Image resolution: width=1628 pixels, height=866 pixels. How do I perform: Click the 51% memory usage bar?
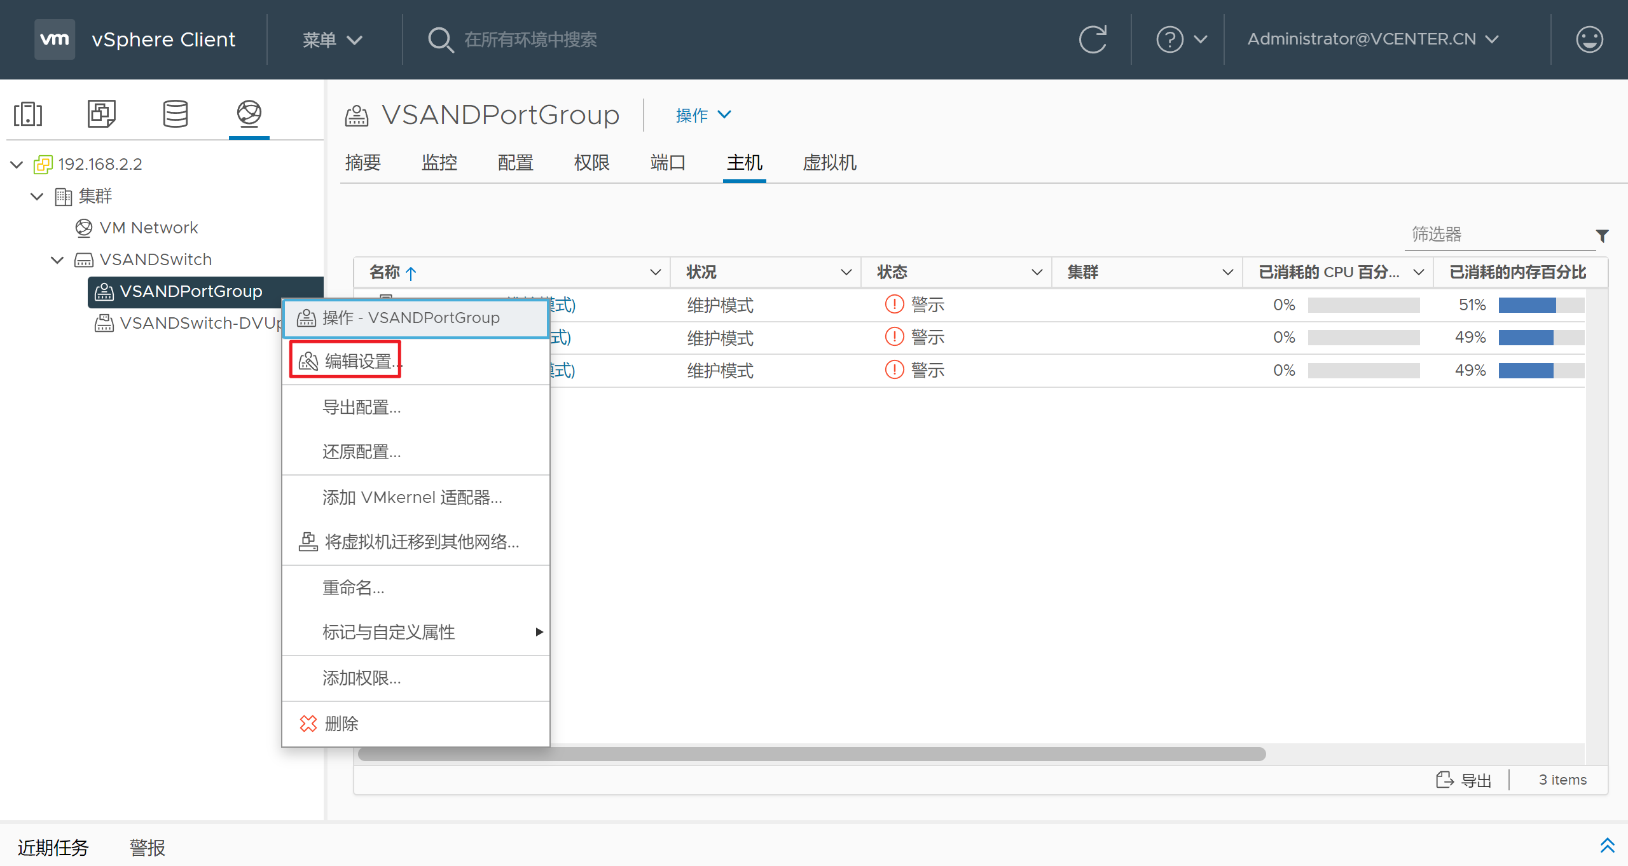1541,305
